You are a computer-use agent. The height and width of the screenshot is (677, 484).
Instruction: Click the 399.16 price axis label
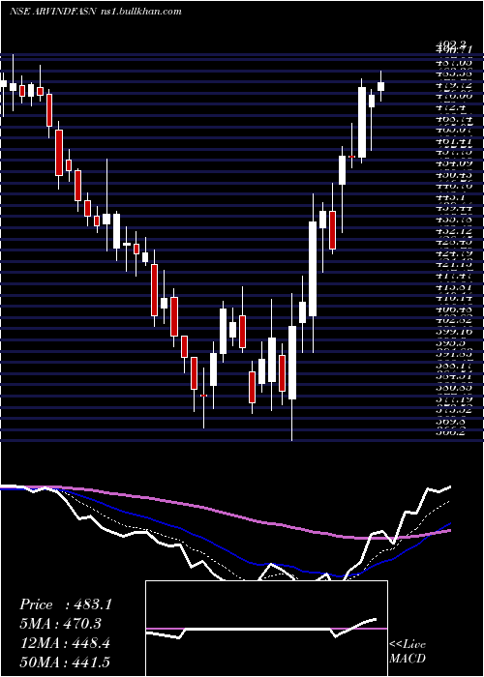pos(453,332)
